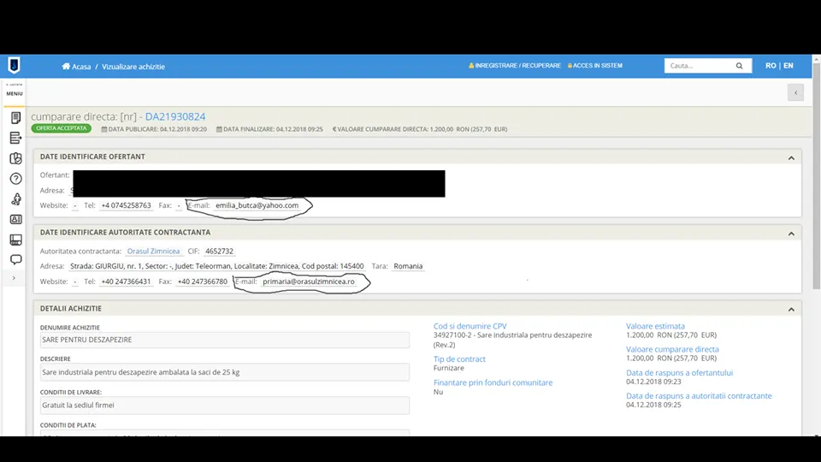Click the Data de raspuns a ofertantului label

[x=679, y=372]
